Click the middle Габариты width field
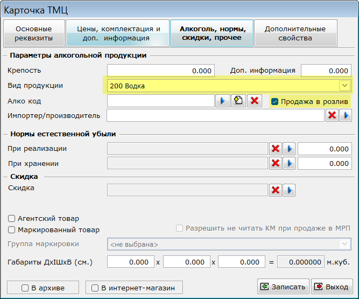Viewport: 359px width, 299px height. [x=187, y=262]
